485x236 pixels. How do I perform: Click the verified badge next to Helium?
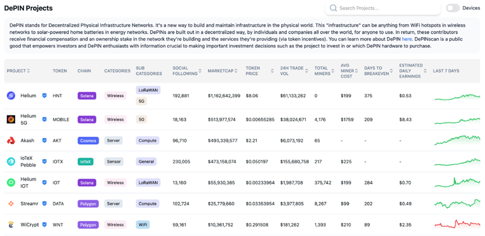tap(44, 95)
